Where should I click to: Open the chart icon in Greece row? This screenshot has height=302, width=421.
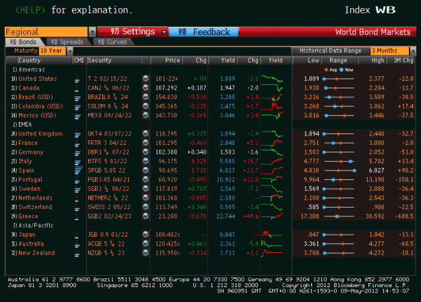point(145,216)
